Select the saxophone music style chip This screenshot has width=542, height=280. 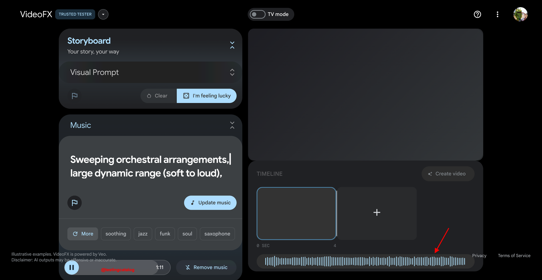point(217,234)
